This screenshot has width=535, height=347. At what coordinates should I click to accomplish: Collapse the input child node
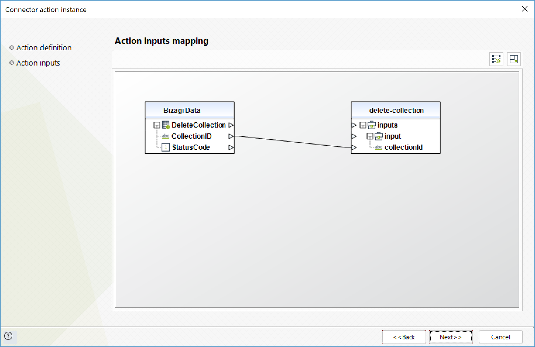(x=370, y=136)
